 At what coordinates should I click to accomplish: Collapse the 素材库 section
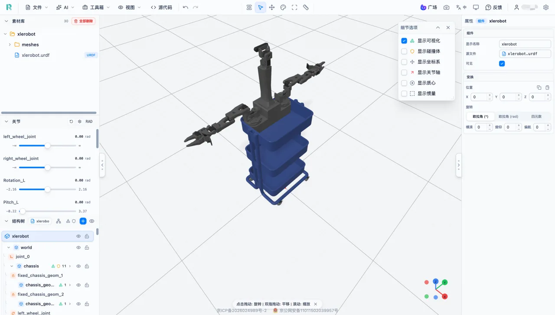click(x=7, y=21)
